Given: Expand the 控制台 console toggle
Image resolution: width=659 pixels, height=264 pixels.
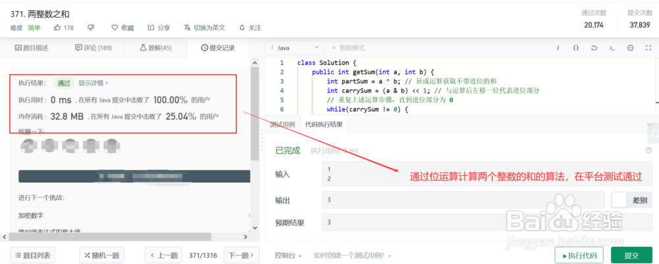Looking at the screenshot, I should pos(289,255).
